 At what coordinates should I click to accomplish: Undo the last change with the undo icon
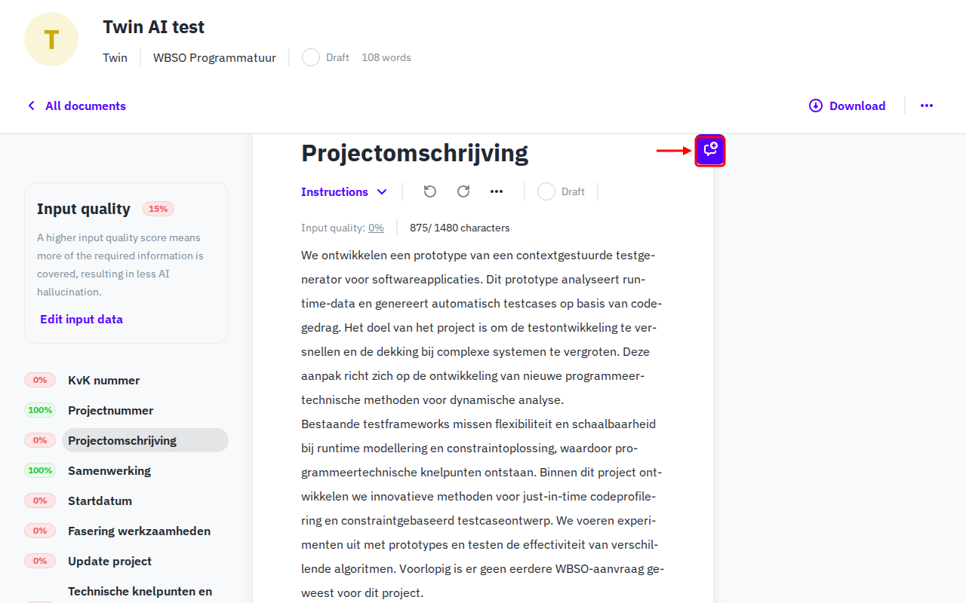point(429,191)
